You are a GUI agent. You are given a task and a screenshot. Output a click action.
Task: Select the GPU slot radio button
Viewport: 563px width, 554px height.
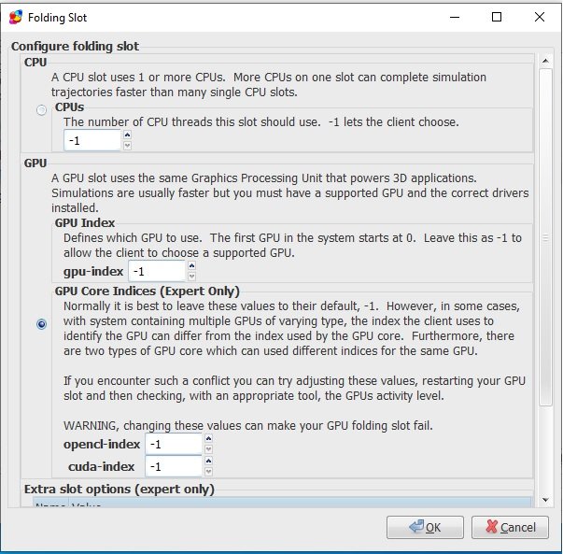point(42,324)
